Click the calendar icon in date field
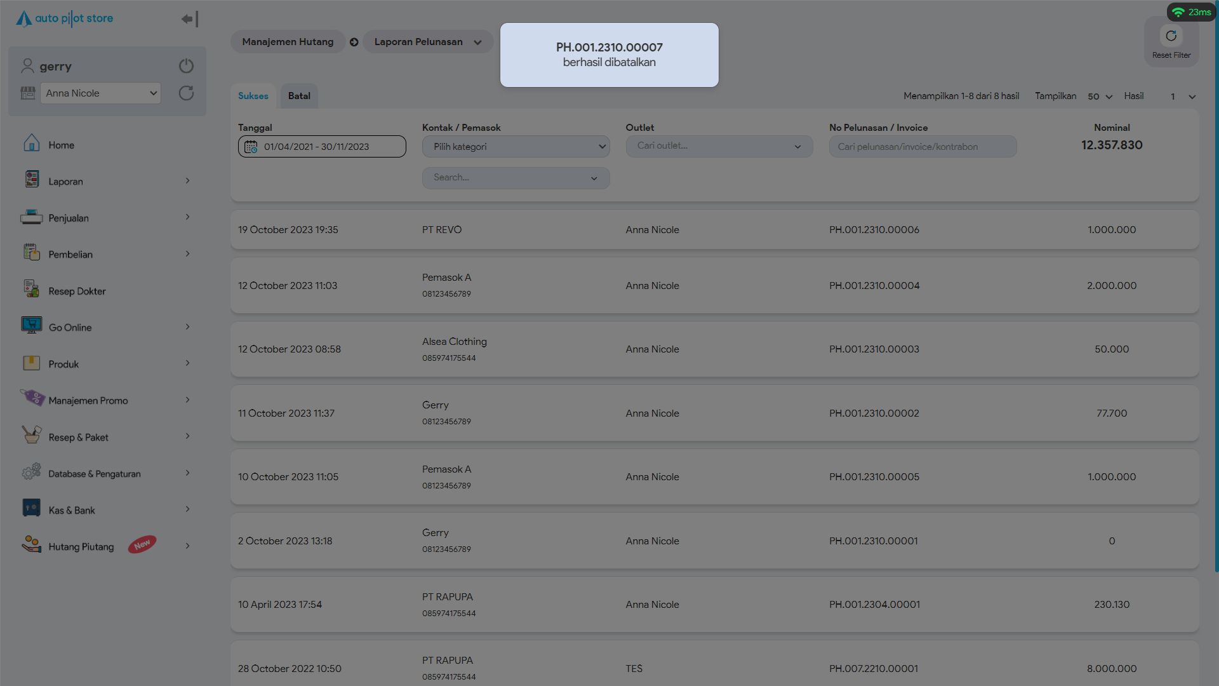Image resolution: width=1219 pixels, height=686 pixels. [251, 147]
